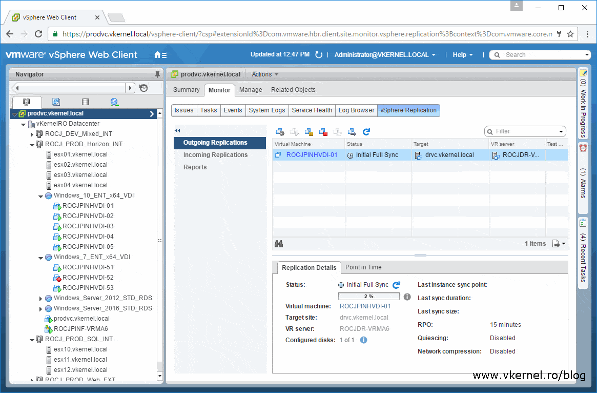Open the Networking view in the Navigator
The image size is (597, 393).
tap(114, 102)
